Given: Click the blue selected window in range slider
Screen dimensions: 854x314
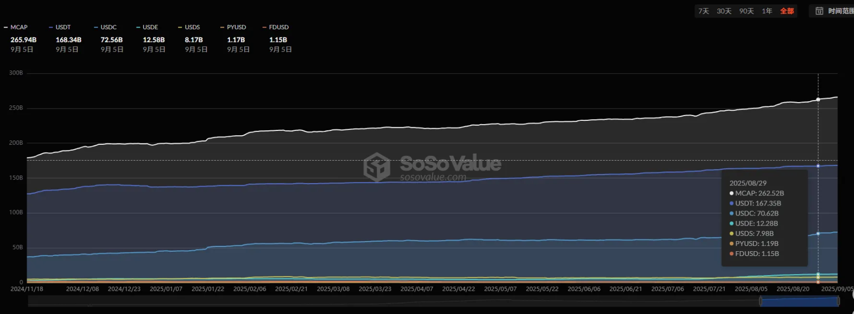Looking at the screenshot, I should click(x=799, y=302).
